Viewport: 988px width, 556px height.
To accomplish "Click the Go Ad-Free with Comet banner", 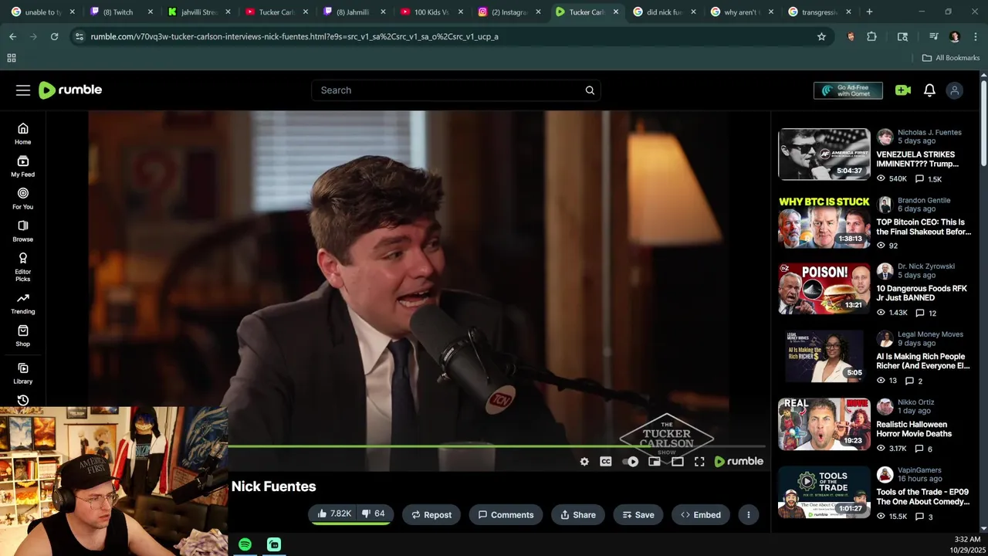I will 848,90.
